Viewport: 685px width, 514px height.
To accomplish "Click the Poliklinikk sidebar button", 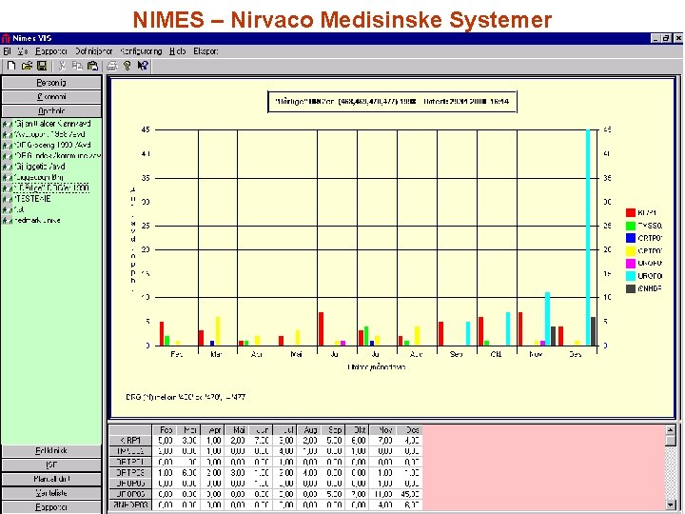I will pos(51,450).
